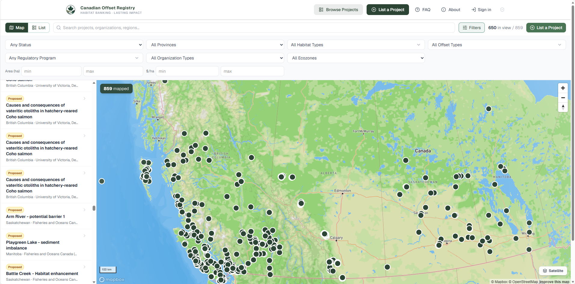Reset map bearing to north
This screenshot has height=284, width=575.
(x=563, y=107)
